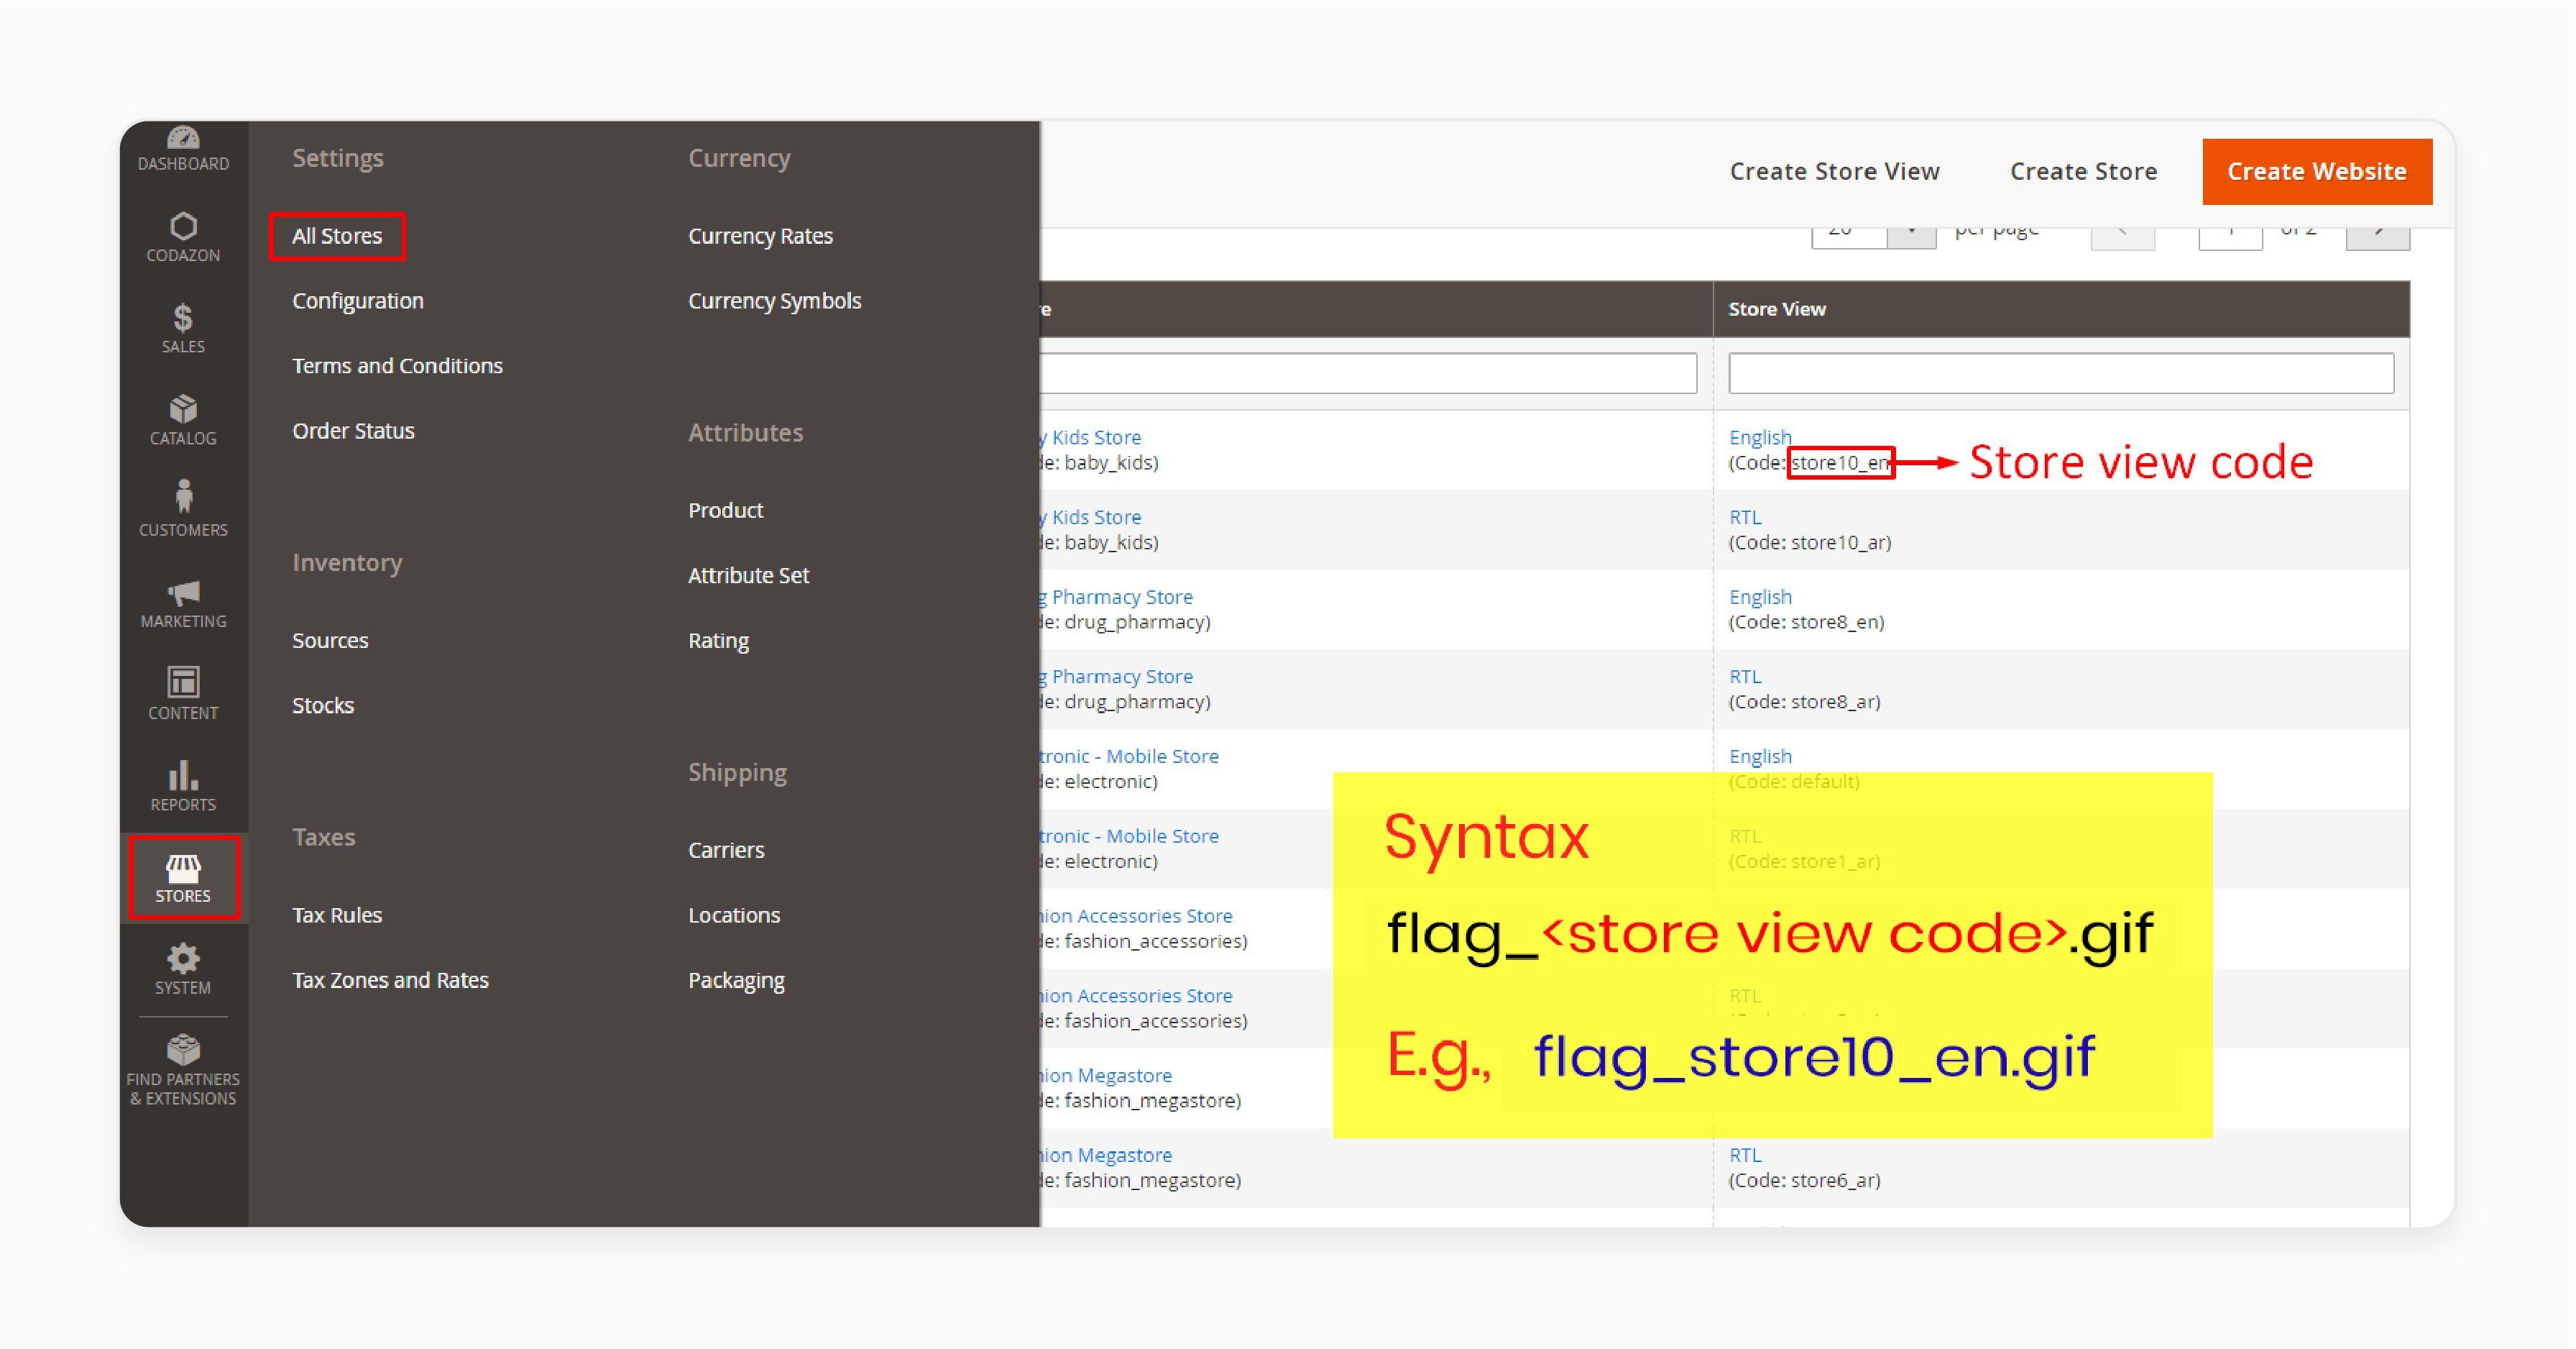The image size is (2576, 1349).
Task: Open Product attributes
Action: (x=725, y=511)
